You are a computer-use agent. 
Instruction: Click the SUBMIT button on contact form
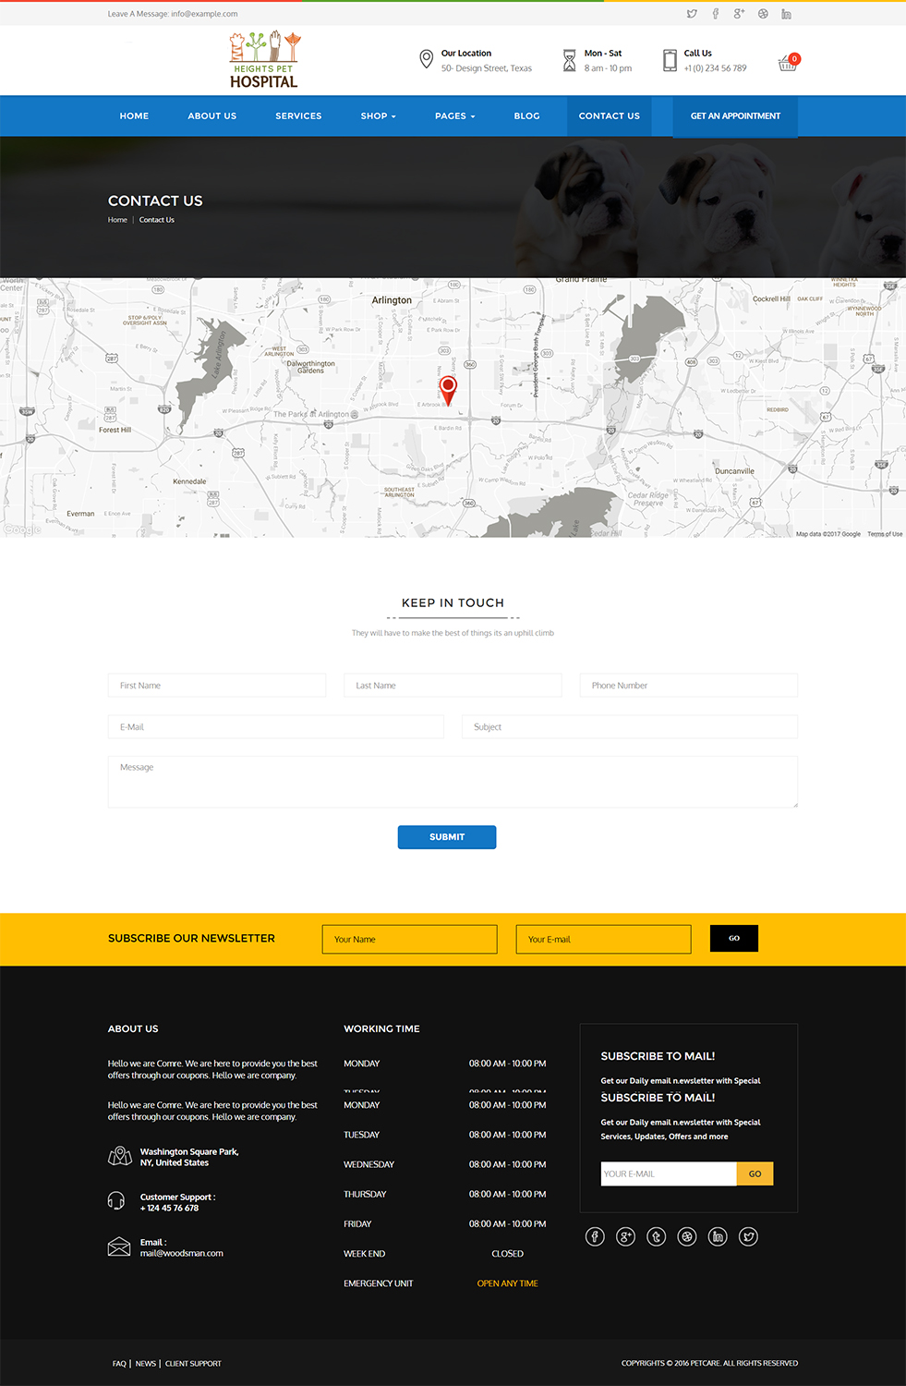pyautogui.click(x=447, y=836)
